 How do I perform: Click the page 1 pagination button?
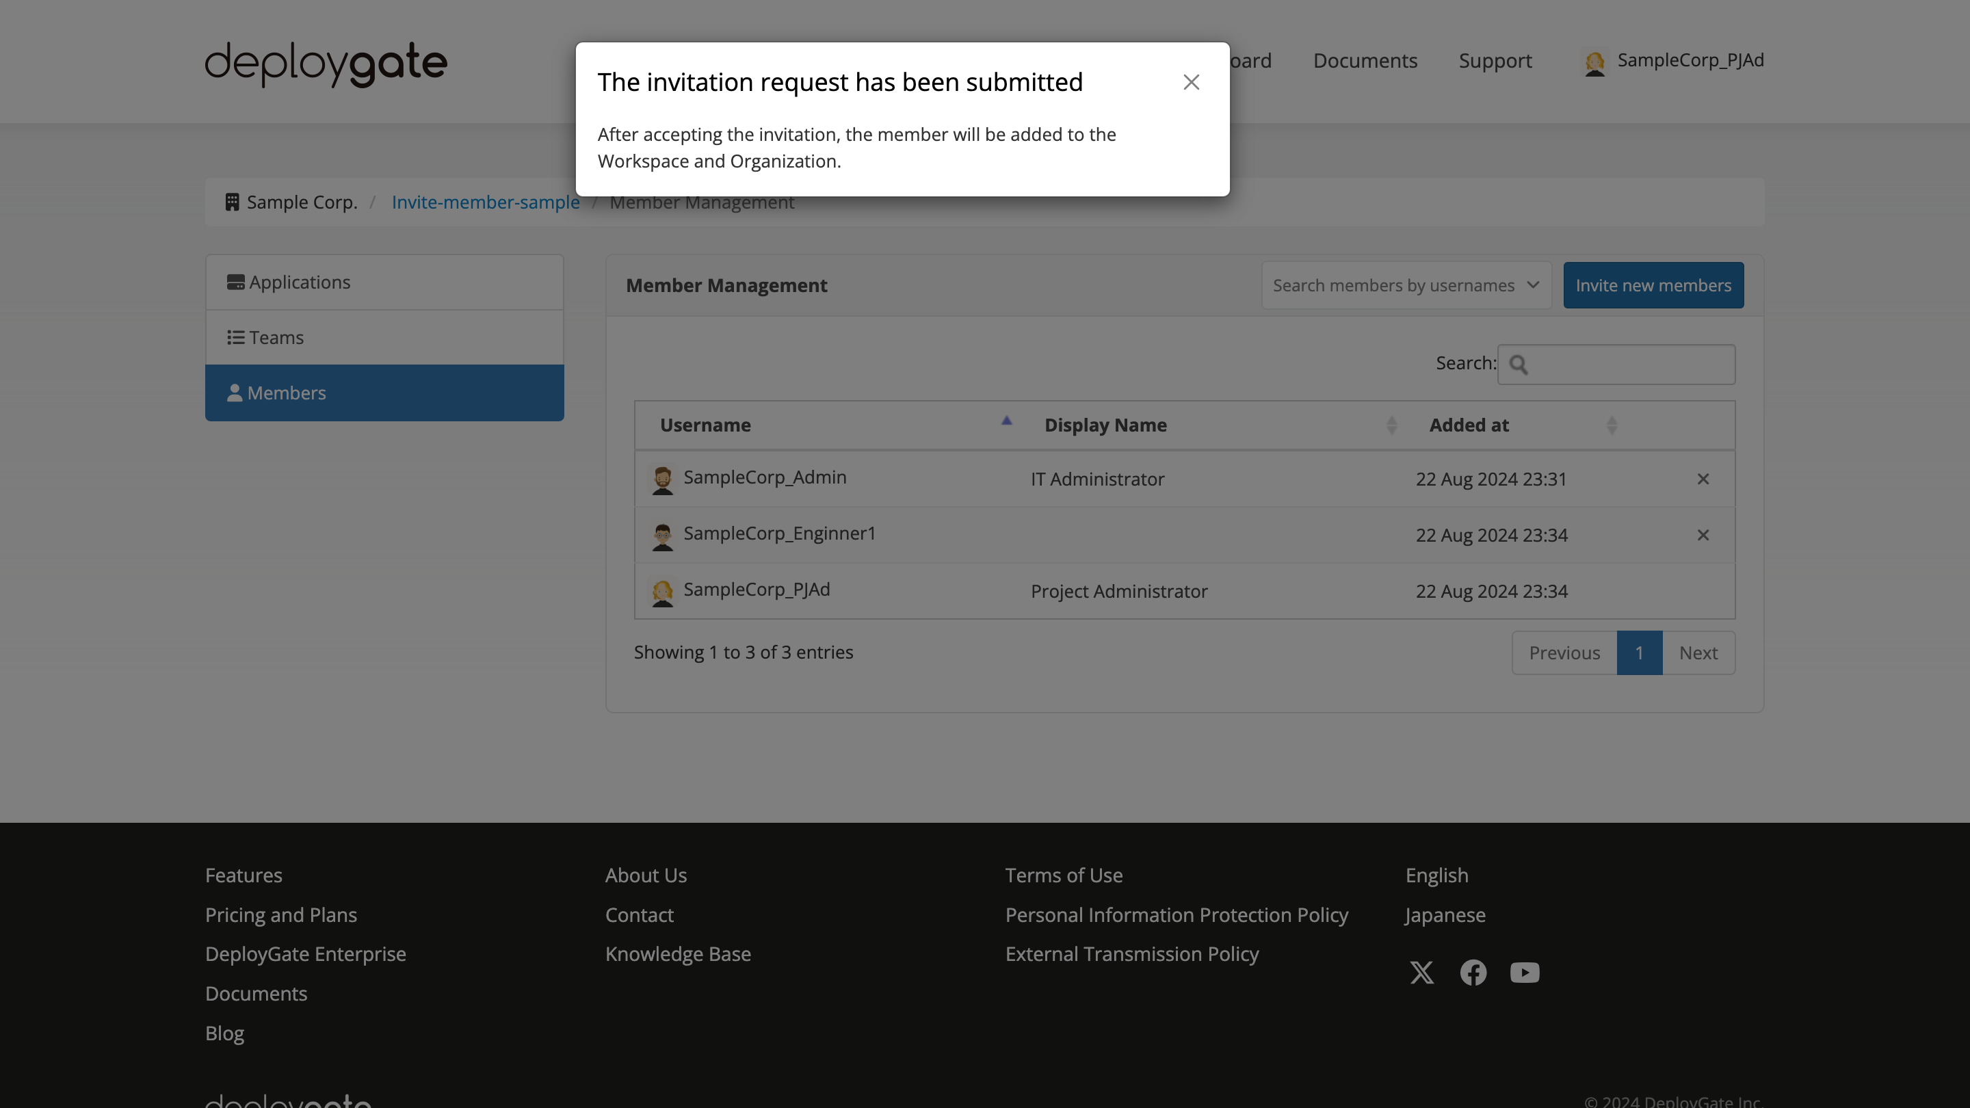coord(1640,652)
